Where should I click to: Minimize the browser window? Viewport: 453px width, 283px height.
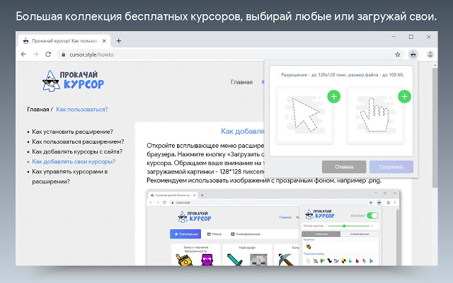(394, 37)
